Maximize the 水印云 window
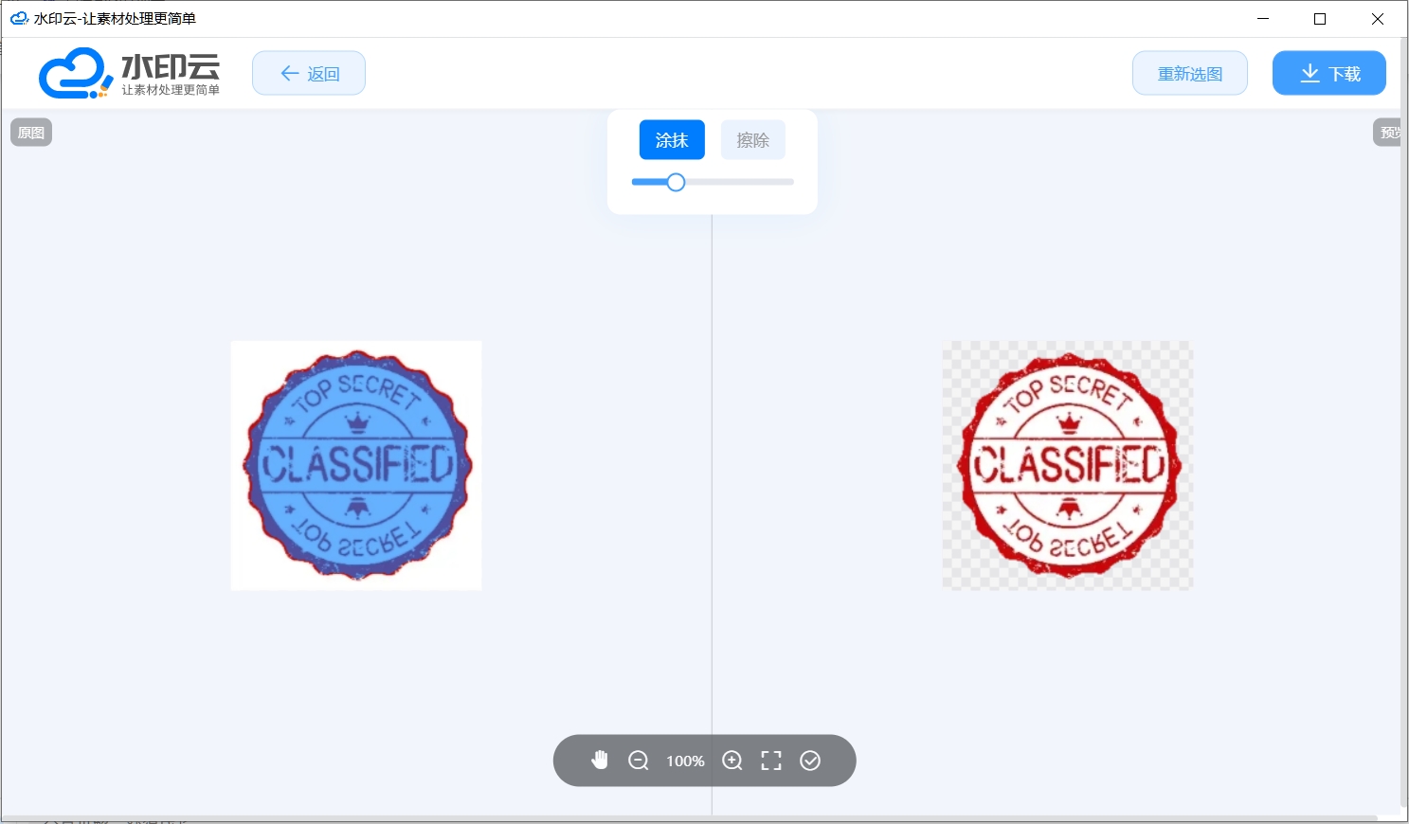 pos(1320,19)
